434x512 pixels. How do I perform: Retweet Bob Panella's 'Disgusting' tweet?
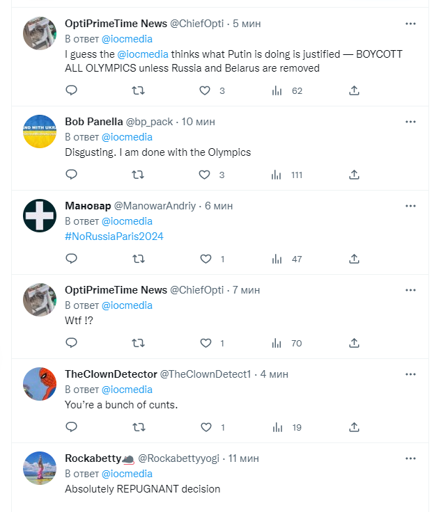point(138,175)
